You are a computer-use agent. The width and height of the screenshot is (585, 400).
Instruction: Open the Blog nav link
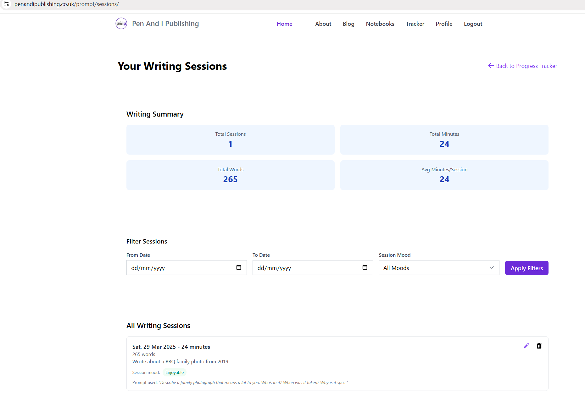click(348, 24)
